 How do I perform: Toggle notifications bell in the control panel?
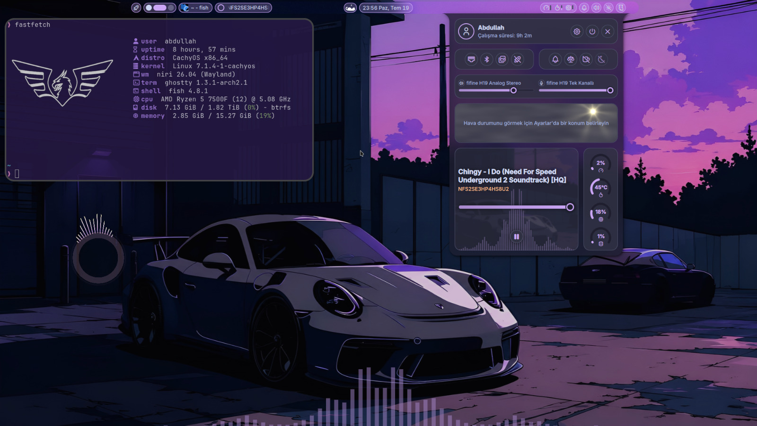(x=555, y=59)
